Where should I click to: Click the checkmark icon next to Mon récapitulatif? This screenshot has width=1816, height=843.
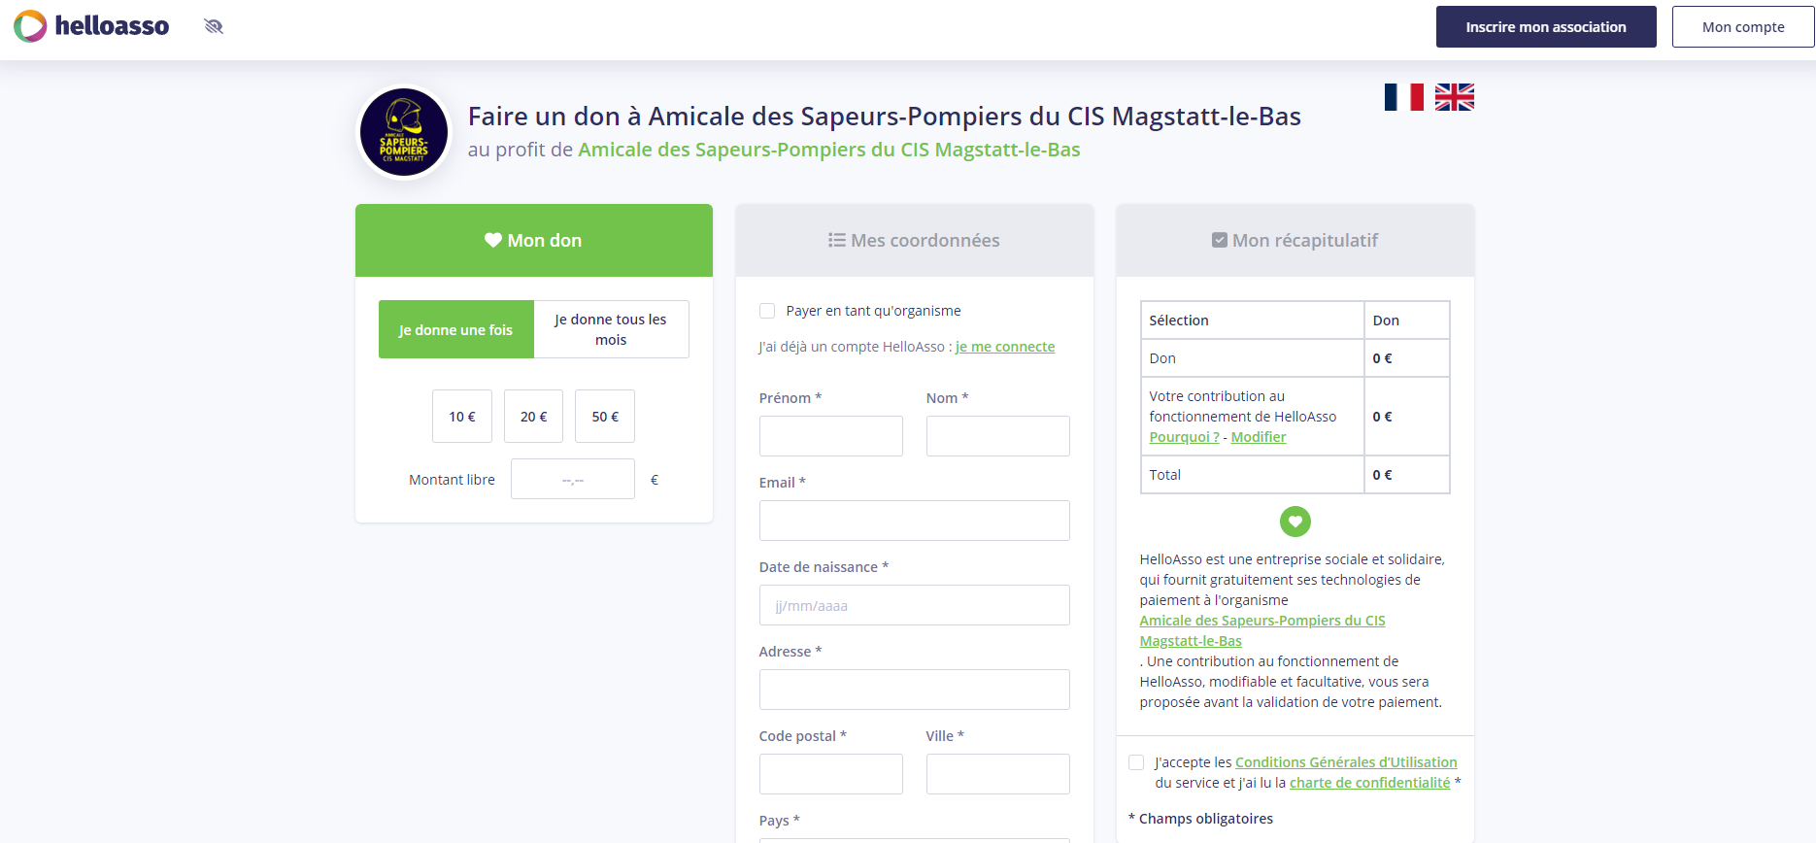click(x=1220, y=240)
